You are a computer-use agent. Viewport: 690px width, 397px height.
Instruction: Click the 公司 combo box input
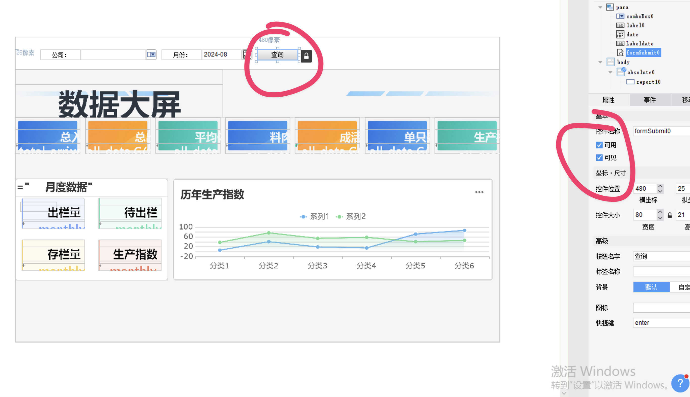click(113, 54)
